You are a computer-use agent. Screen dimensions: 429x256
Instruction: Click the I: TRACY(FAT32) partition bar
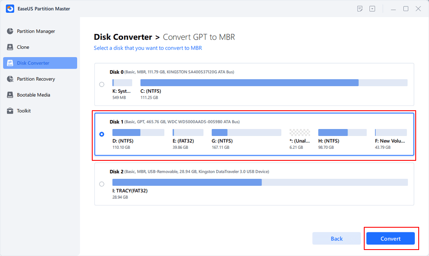click(x=260, y=182)
